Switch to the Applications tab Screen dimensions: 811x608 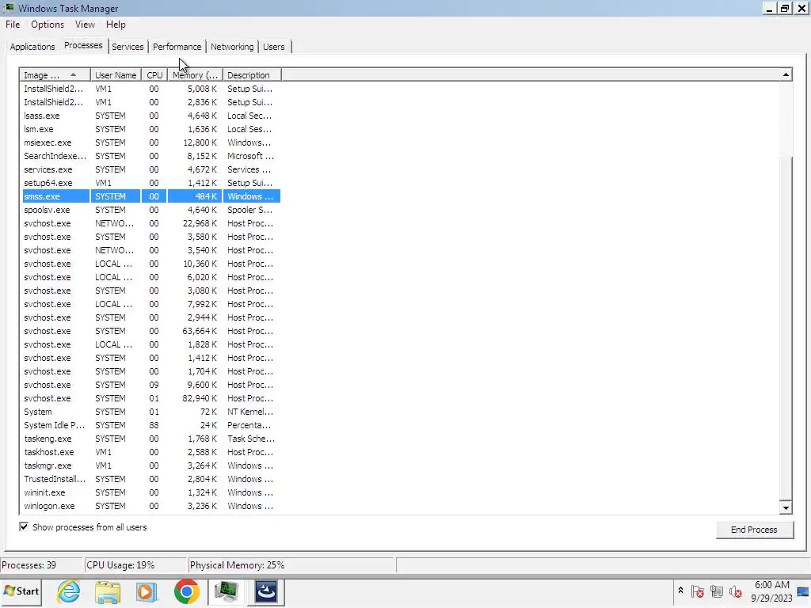coord(32,47)
